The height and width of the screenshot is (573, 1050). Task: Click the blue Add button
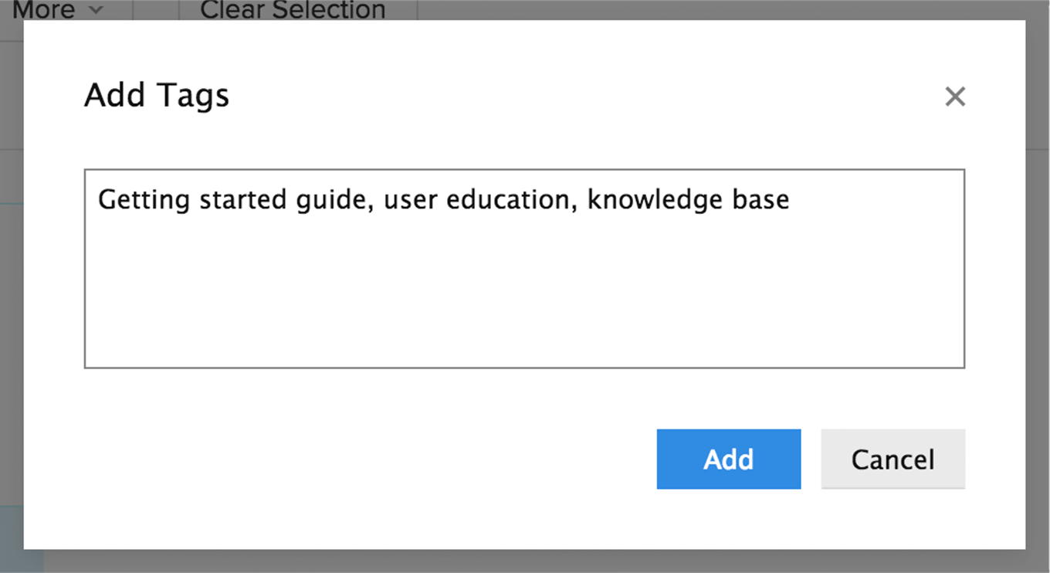(729, 459)
